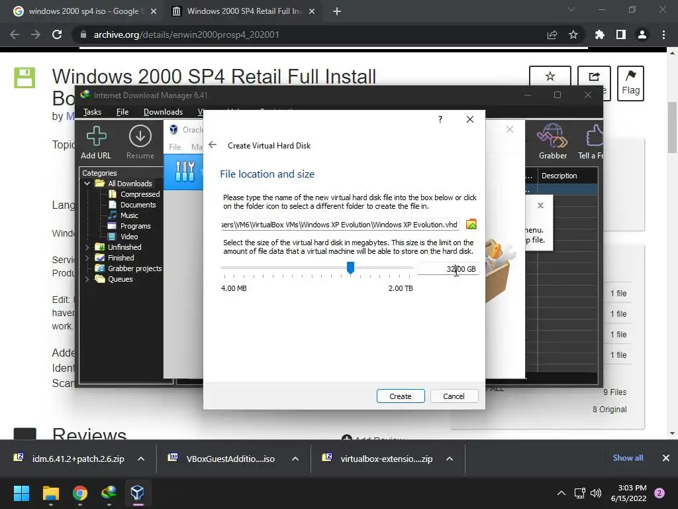678x509 pixels.
Task: Open File menu in Oracle VirtualBox window
Action: [175, 147]
